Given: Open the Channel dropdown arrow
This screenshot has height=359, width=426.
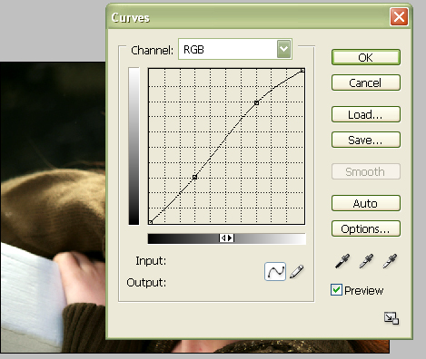Looking at the screenshot, I should (283, 49).
